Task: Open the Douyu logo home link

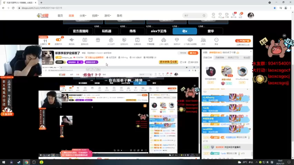Action: pyautogui.click(x=43, y=16)
